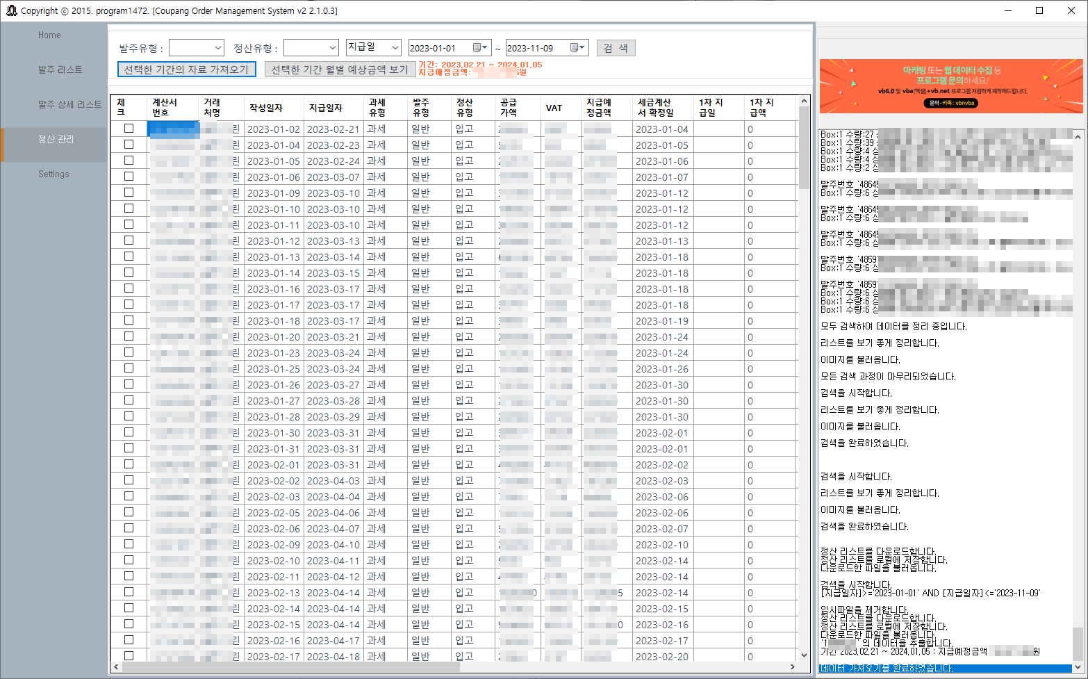1088x679 pixels.
Task: Check the checkbox on the 2023-02-17 row
Action: [129, 656]
